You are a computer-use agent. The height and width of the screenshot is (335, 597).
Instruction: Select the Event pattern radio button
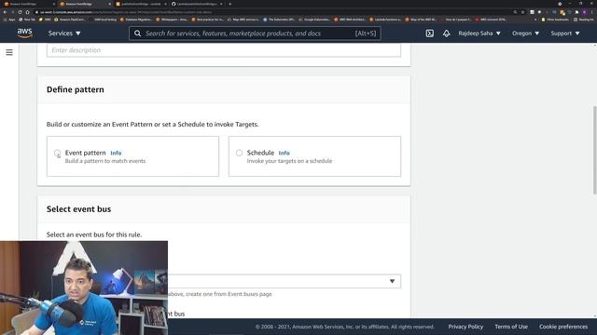tap(57, 153)
